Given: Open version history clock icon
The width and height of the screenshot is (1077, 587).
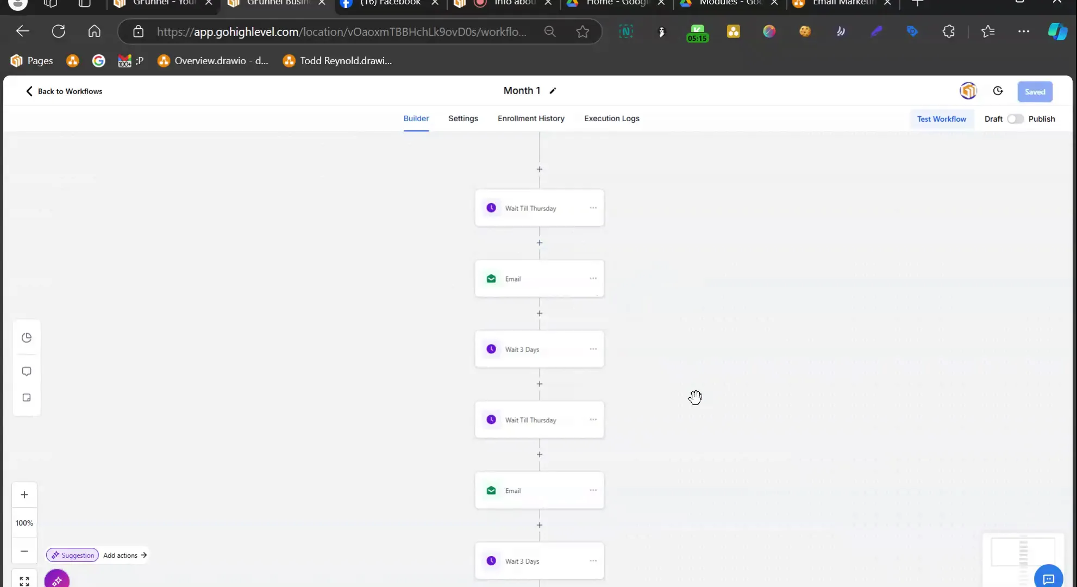Looking at the screenshot, I should coord(998,91).
